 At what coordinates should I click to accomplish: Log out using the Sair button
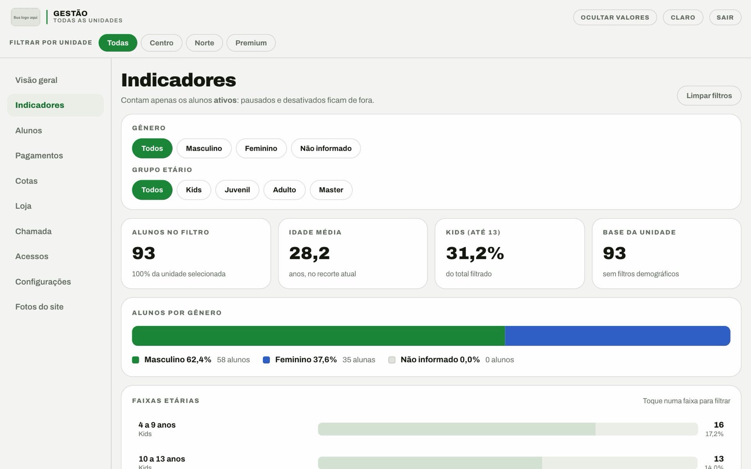click(x=725, y=17)
